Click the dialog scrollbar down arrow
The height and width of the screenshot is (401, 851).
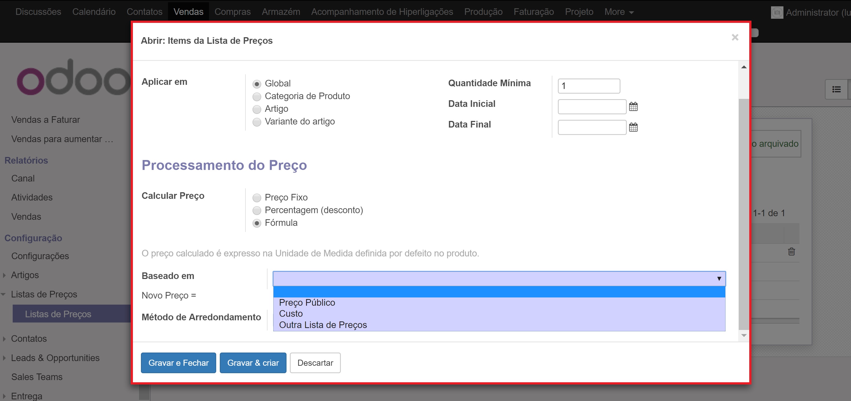pos(744,335)
